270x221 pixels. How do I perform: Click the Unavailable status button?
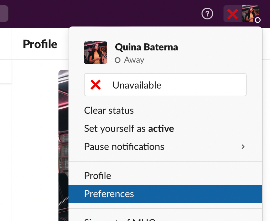(x=165, y=85)
